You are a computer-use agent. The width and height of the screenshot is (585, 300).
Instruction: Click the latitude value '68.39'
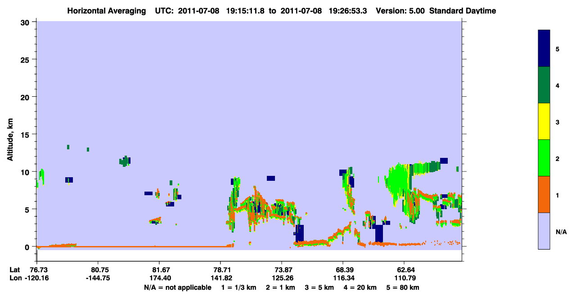click(343, 270)
